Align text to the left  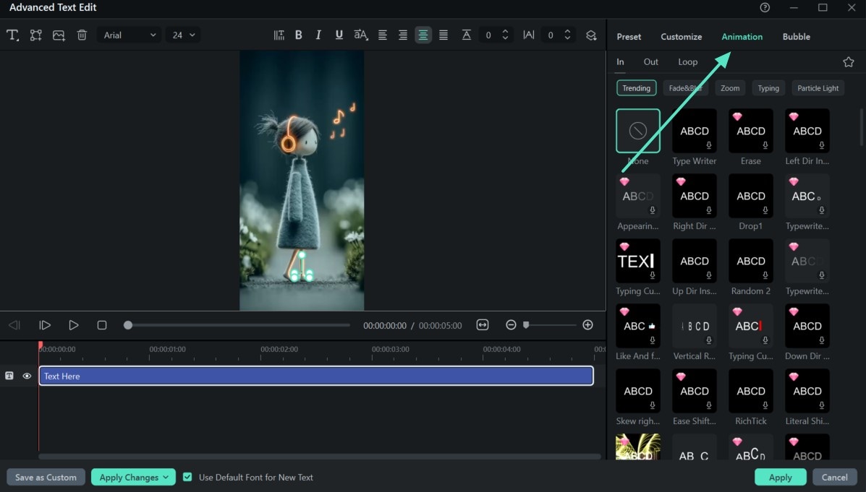pos(382,35)
